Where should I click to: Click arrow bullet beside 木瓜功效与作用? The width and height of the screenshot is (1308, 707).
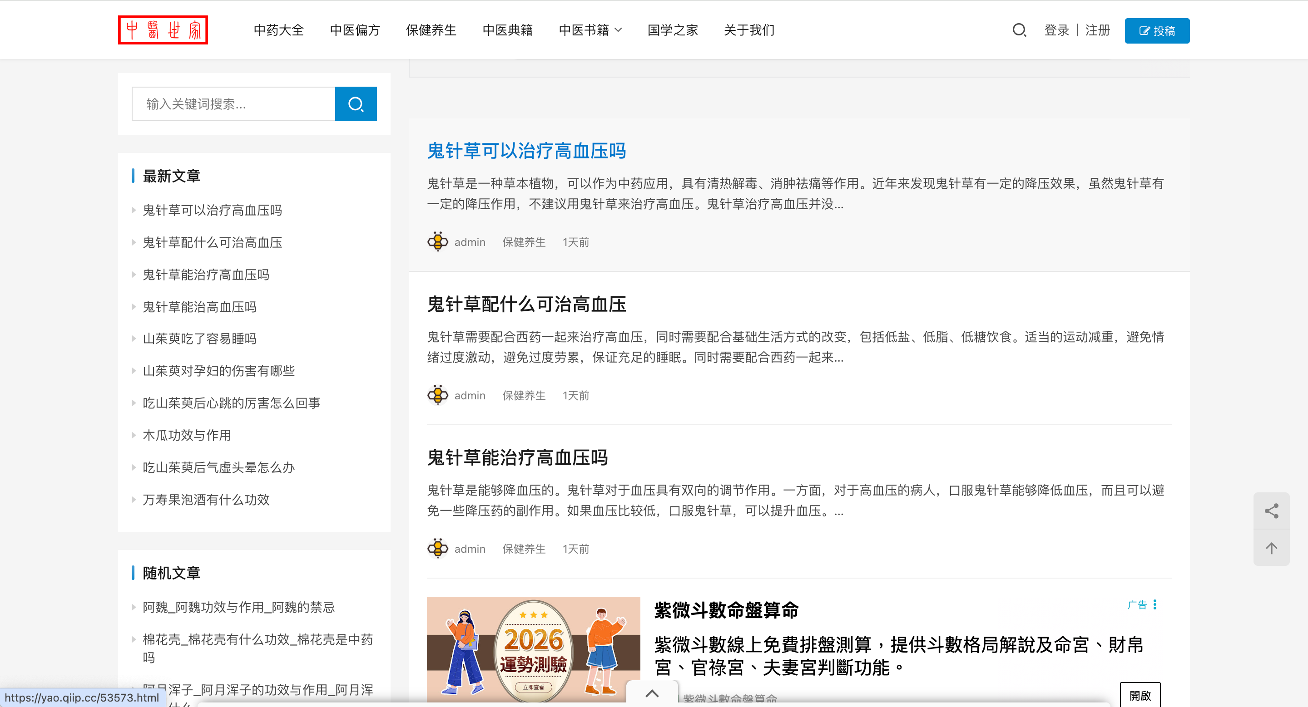pyautogui.click(x=134, y=435)
